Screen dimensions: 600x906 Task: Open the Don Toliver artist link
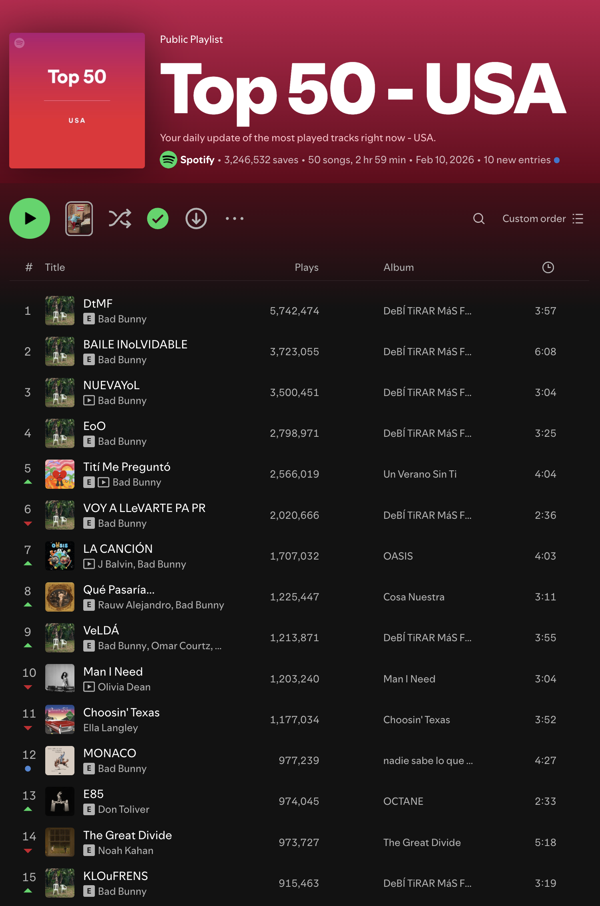click(x=123, y=809)
